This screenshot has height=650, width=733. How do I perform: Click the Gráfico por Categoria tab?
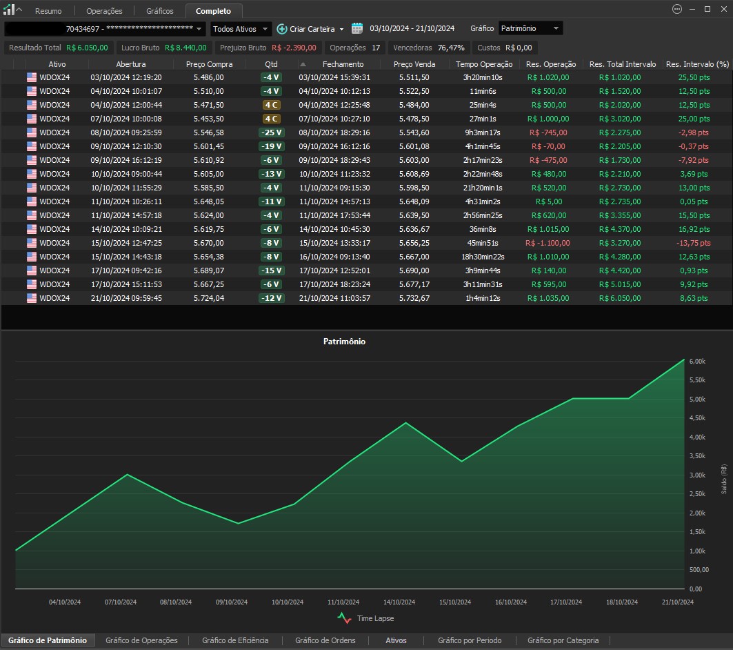coord(563,640)
